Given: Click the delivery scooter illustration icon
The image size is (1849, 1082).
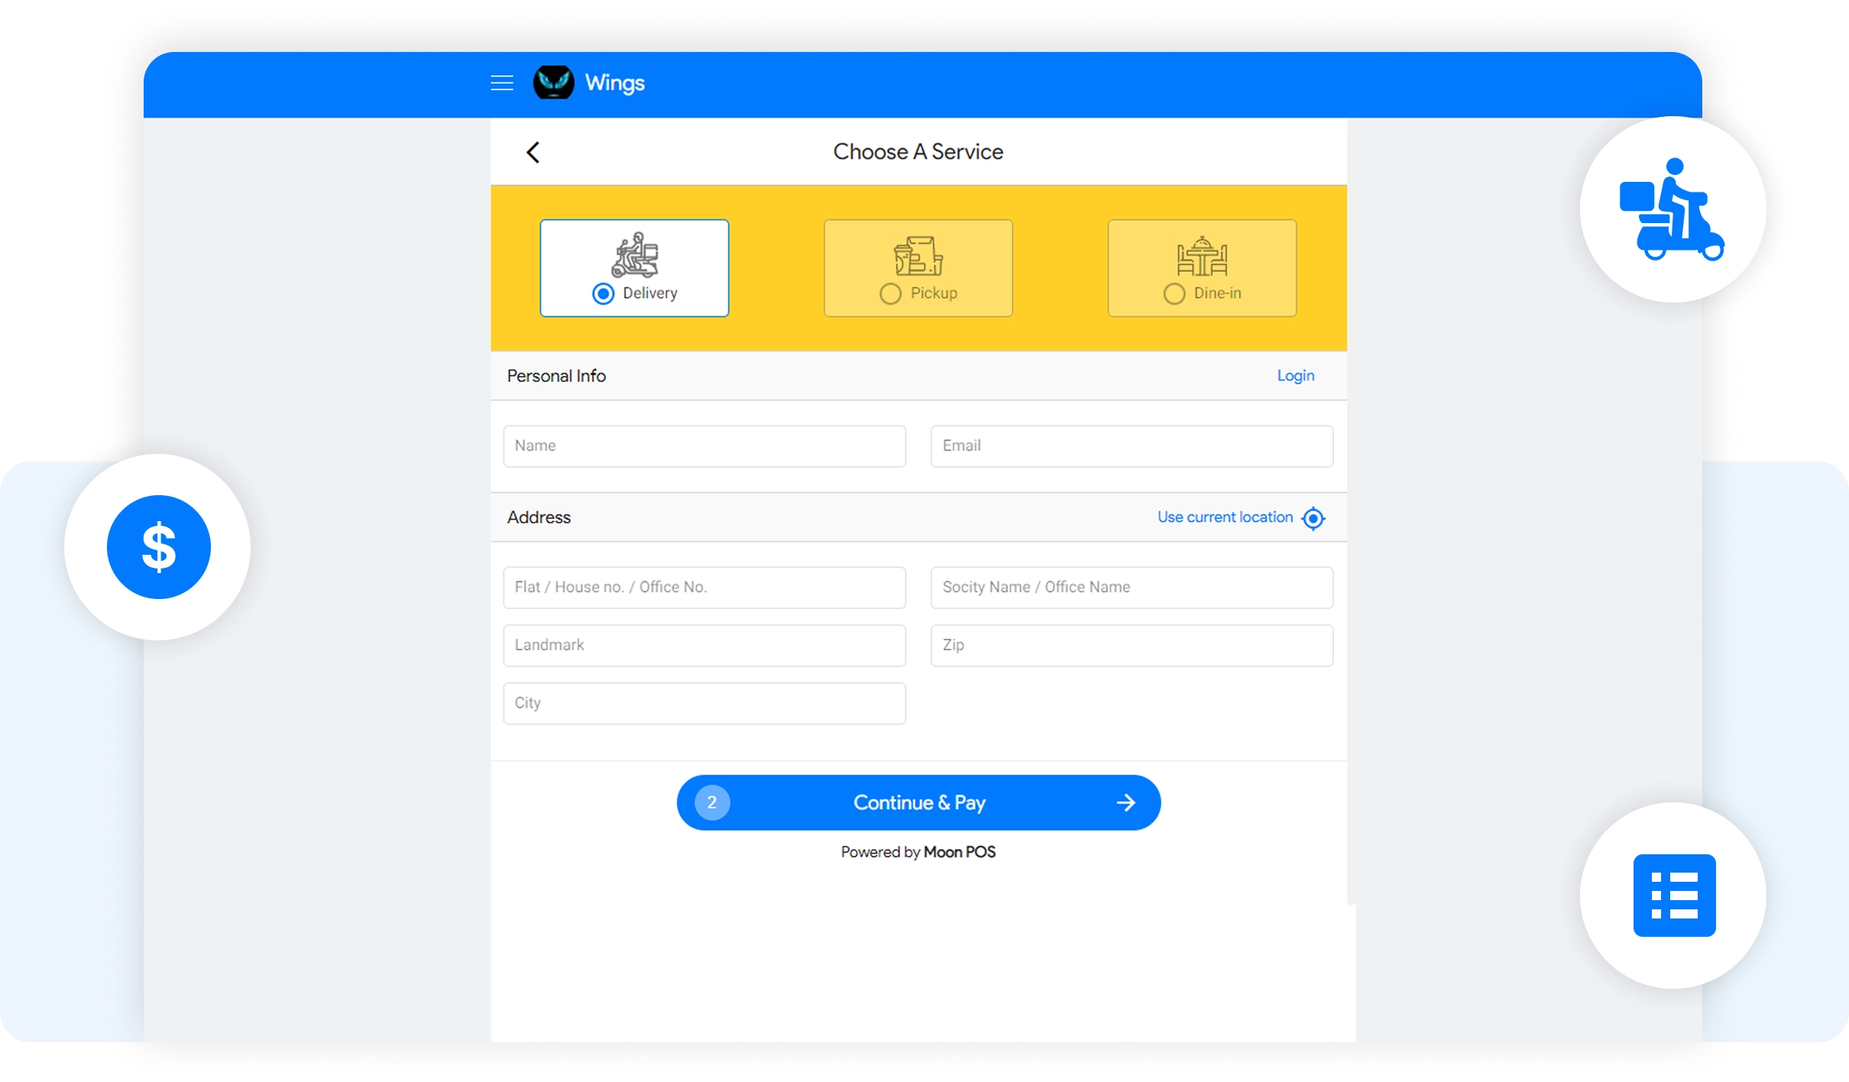Looking at the screenshot, I should point(635,255).
